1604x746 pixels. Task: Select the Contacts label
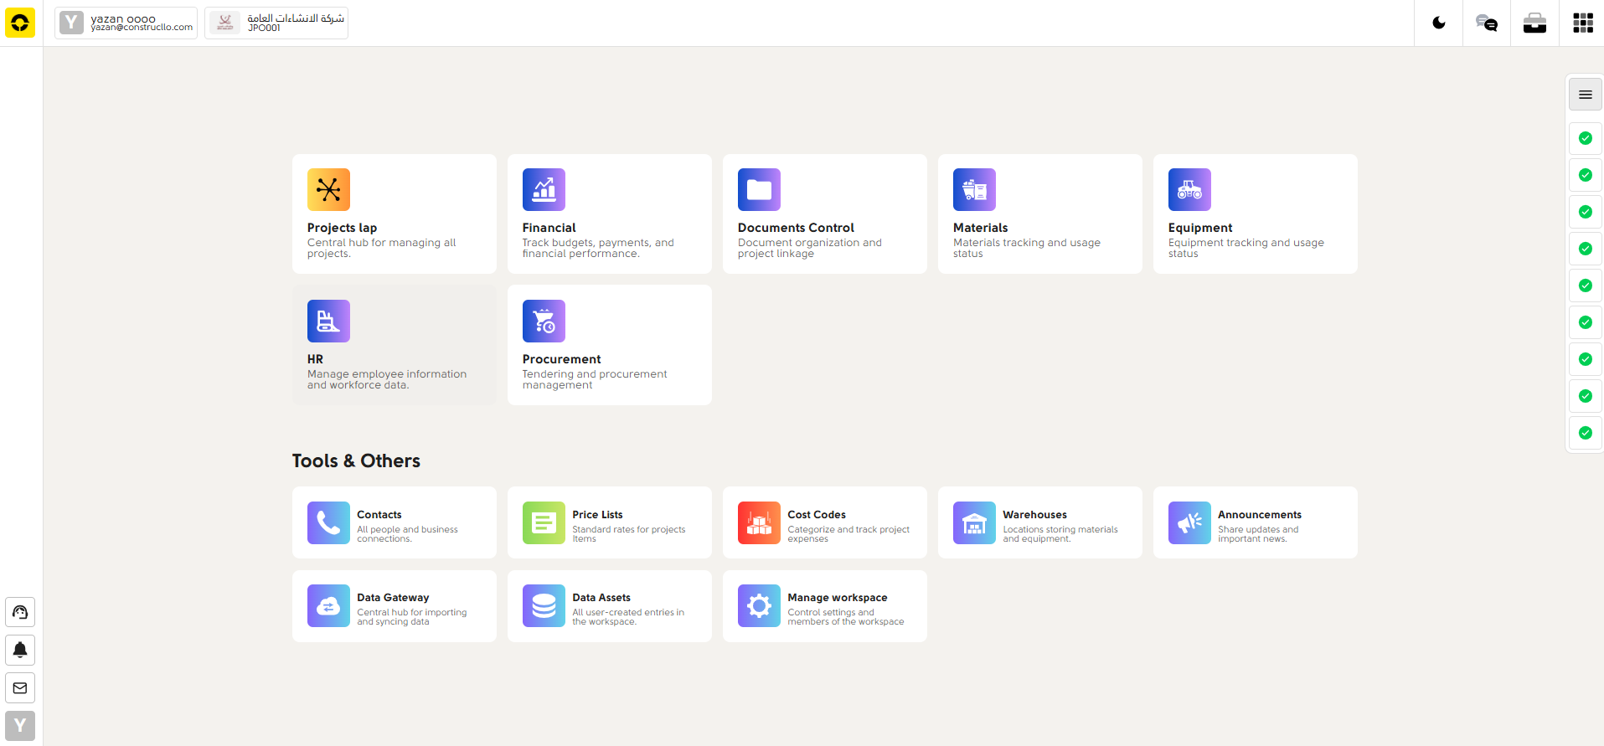(x=379, y=515)
